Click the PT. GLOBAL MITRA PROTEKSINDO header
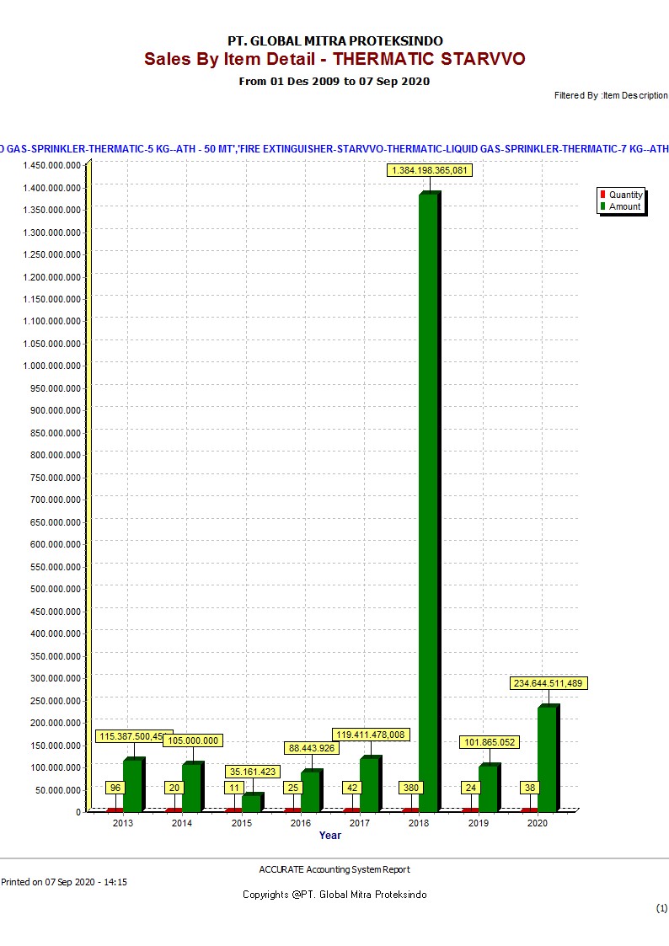 334,40
